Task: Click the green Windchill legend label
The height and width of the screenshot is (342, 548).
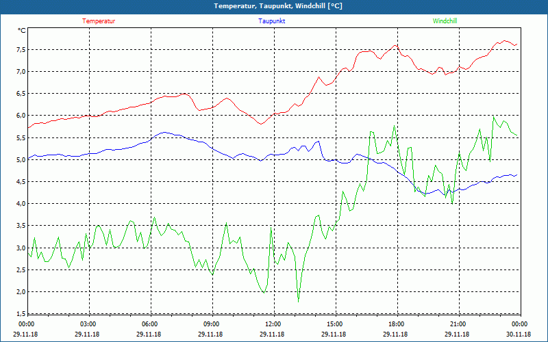Action: pos(445,21)
